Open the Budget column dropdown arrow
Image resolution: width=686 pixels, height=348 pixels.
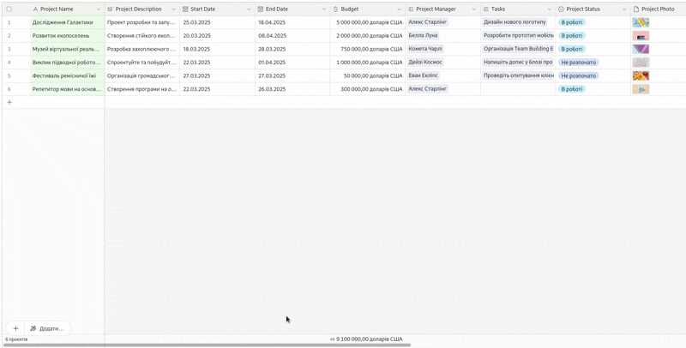pyautogui.click(x=399, y=9)
